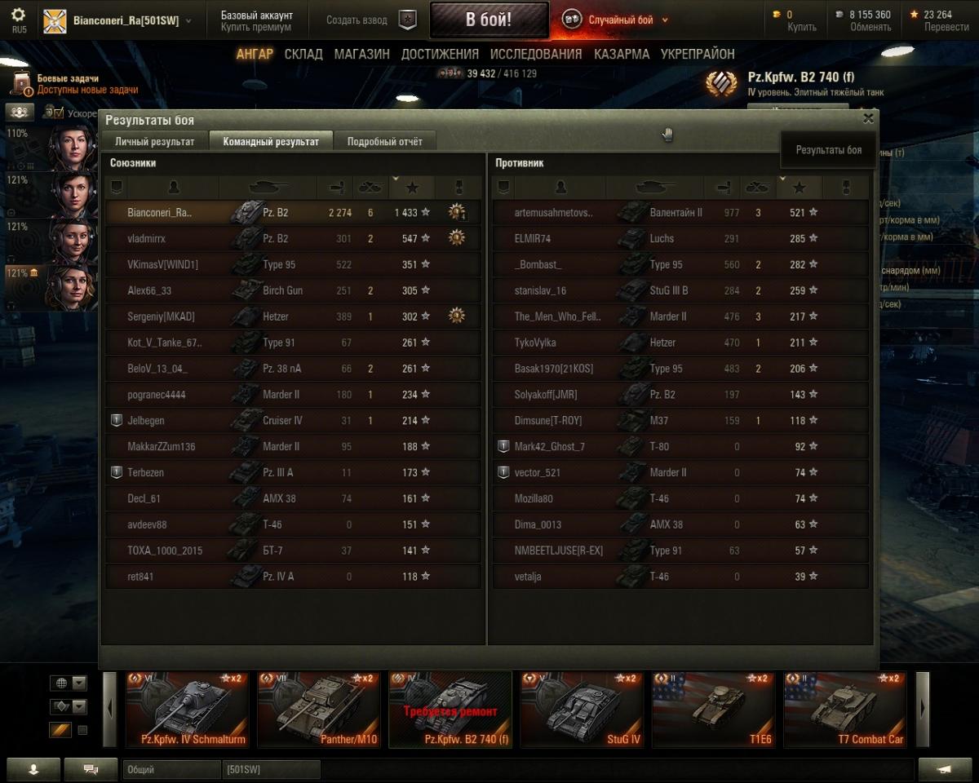Open the chat channels speech-bubble button
Image resolution: width=979 pixels, height=783 pixels.
(x=91, y=768)
